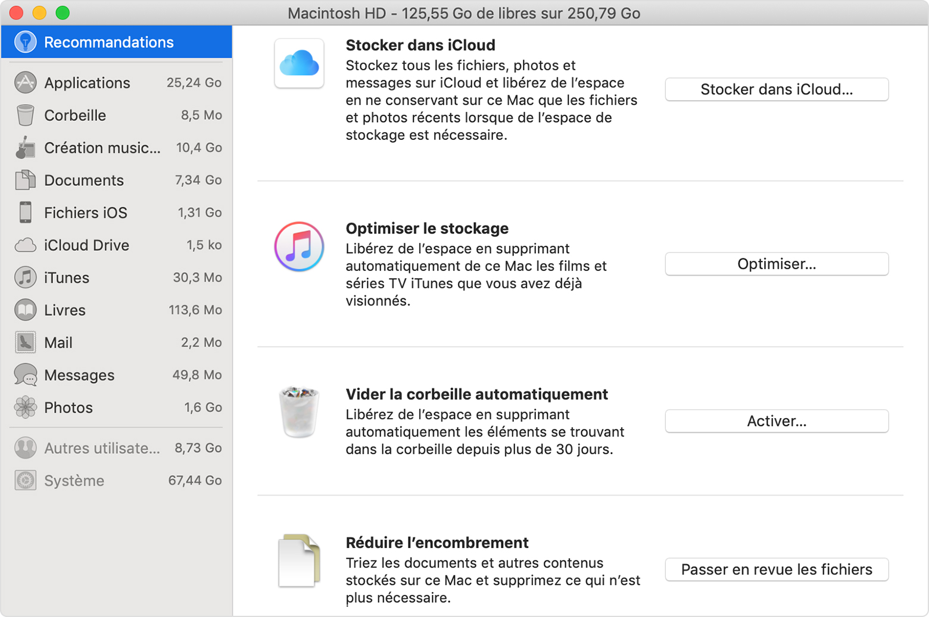The width and height of the screenshot is (929, 617).
Task: Select the Livres label in sidebar
Action: pyautogui.click(x=65, y=310)
